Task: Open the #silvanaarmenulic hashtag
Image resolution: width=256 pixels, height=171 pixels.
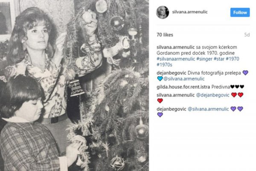Action: click(x=176, y=59)
